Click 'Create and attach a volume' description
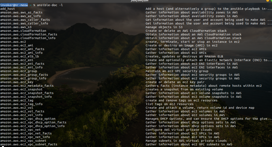 [x=200, y=108]
